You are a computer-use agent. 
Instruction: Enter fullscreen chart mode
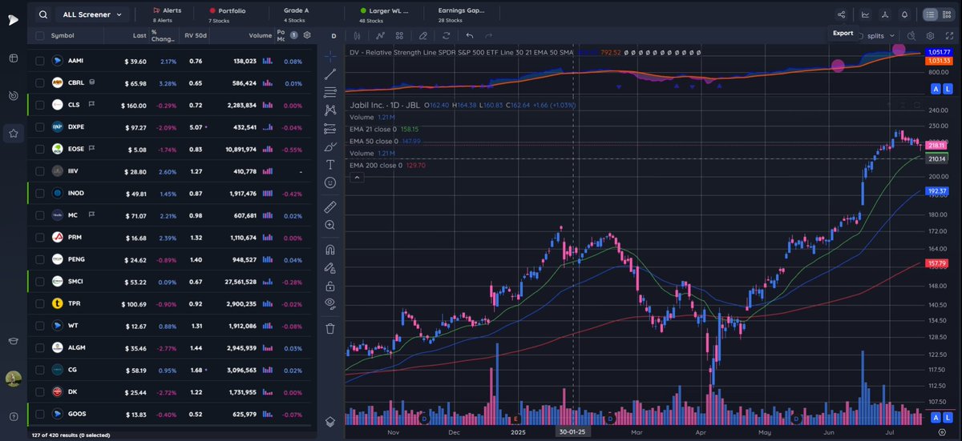tap(949, 36)
